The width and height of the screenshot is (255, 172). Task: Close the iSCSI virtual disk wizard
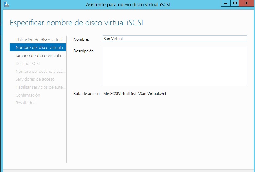click(246, 3)
